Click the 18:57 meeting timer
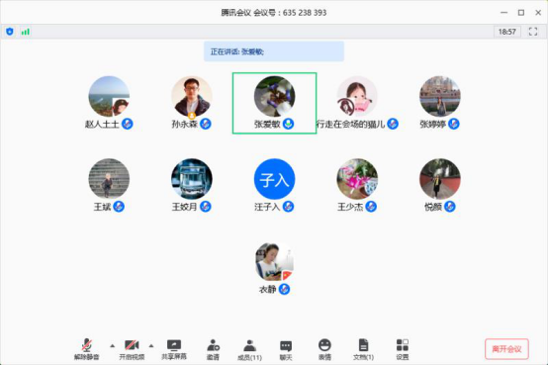This screenshot has height=365, width=548. tap(507, 32)
